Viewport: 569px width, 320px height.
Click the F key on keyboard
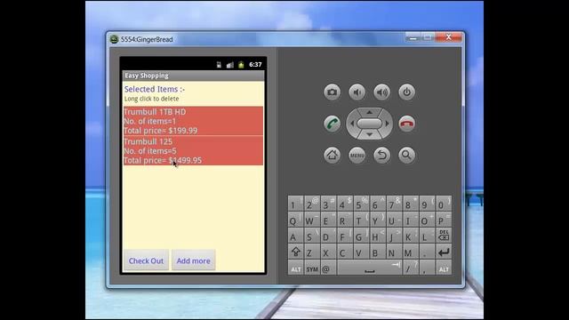coord(345,235)
